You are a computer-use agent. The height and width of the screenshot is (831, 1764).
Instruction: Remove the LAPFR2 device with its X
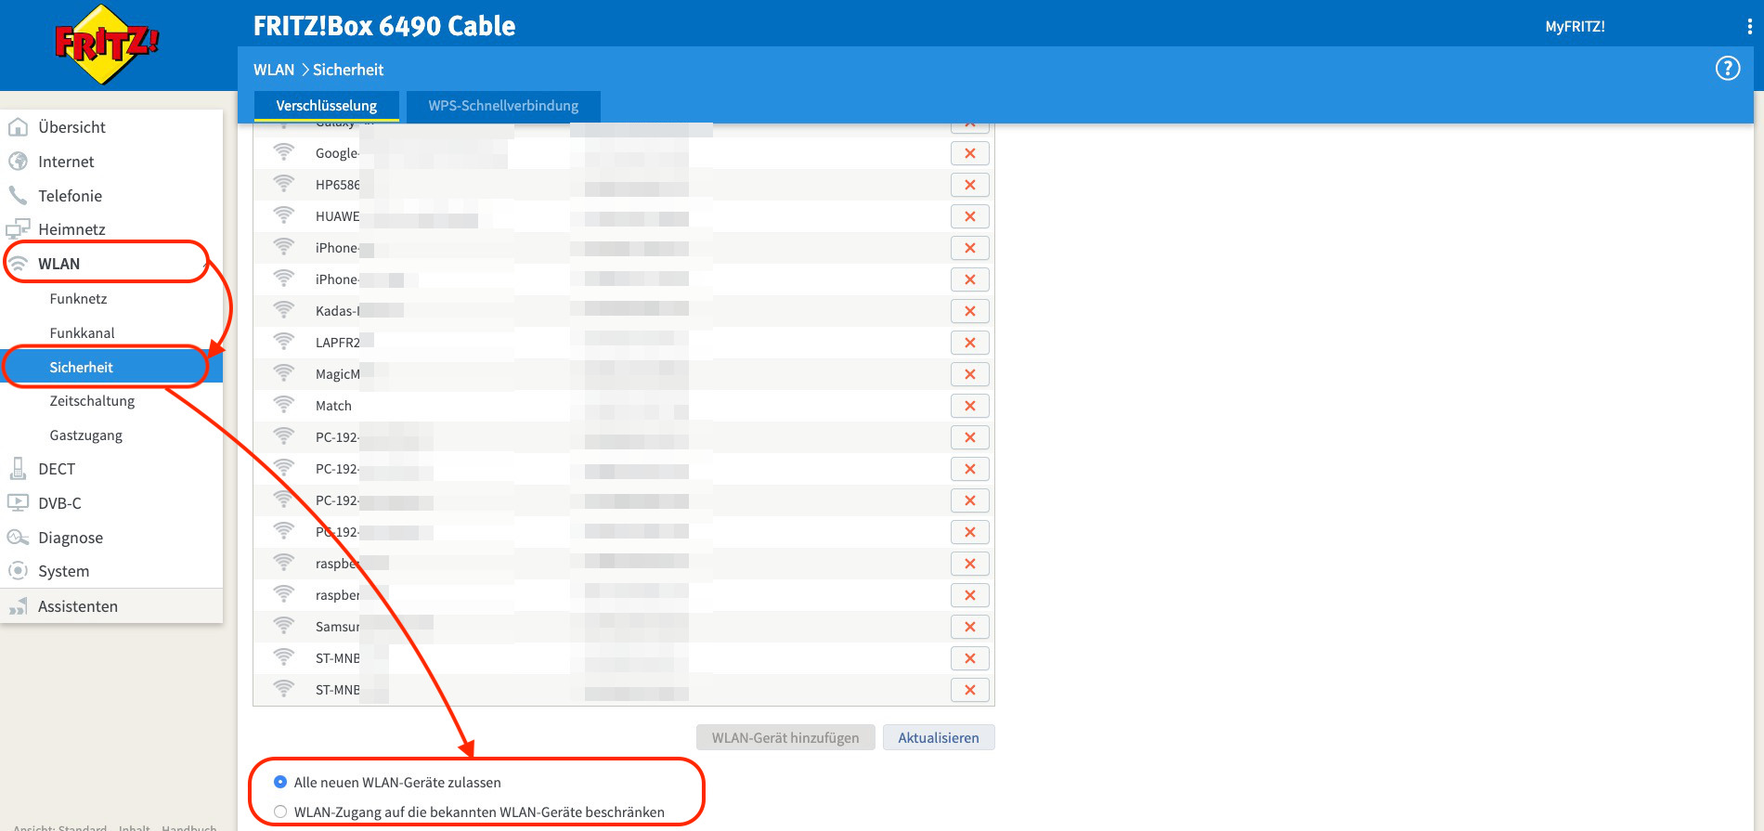(969, 343)
